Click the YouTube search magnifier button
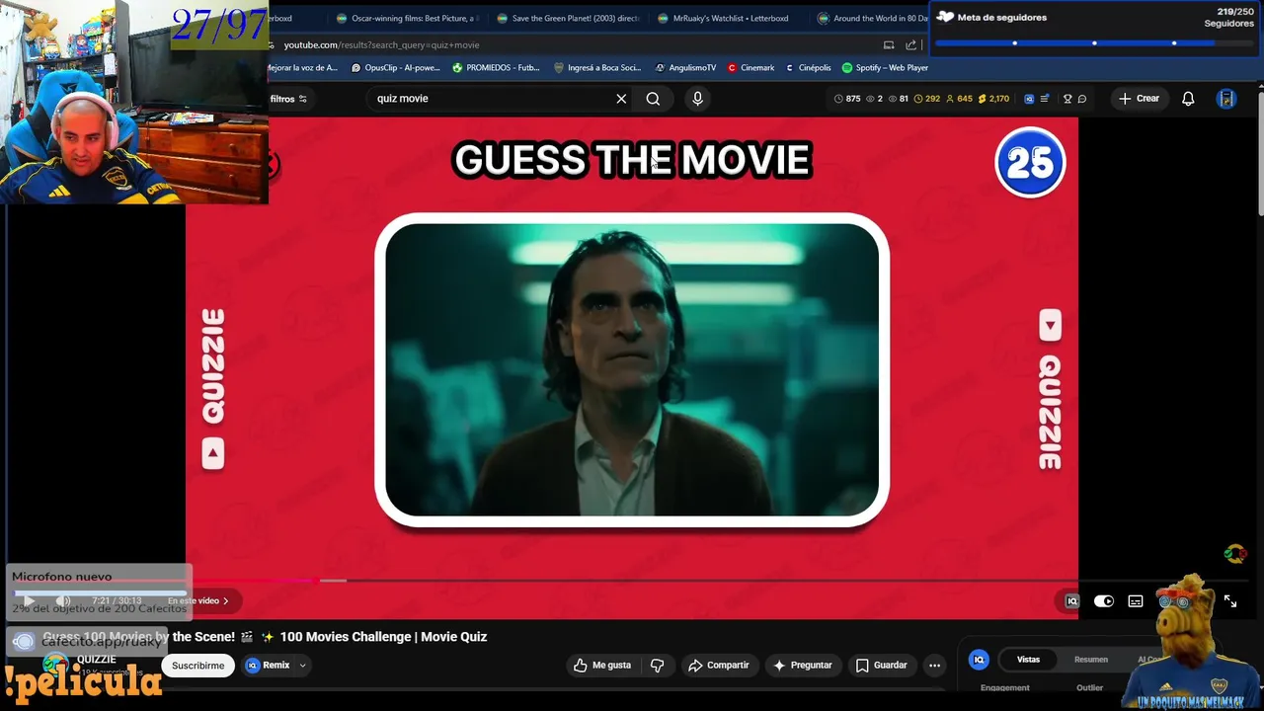The image size is (1264, 711). tap(653, 99)
